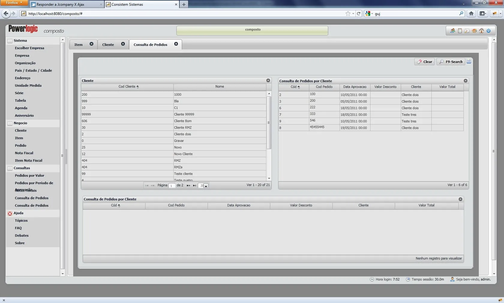Click the home house icon
The width and height of the screenshot is (504, 303).
point(481,31)
